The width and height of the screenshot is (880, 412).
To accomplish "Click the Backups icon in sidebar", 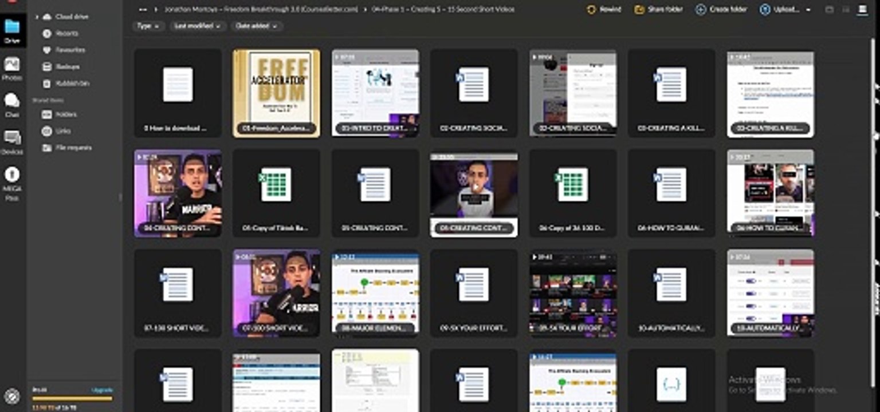I will [x=47, y=66].
